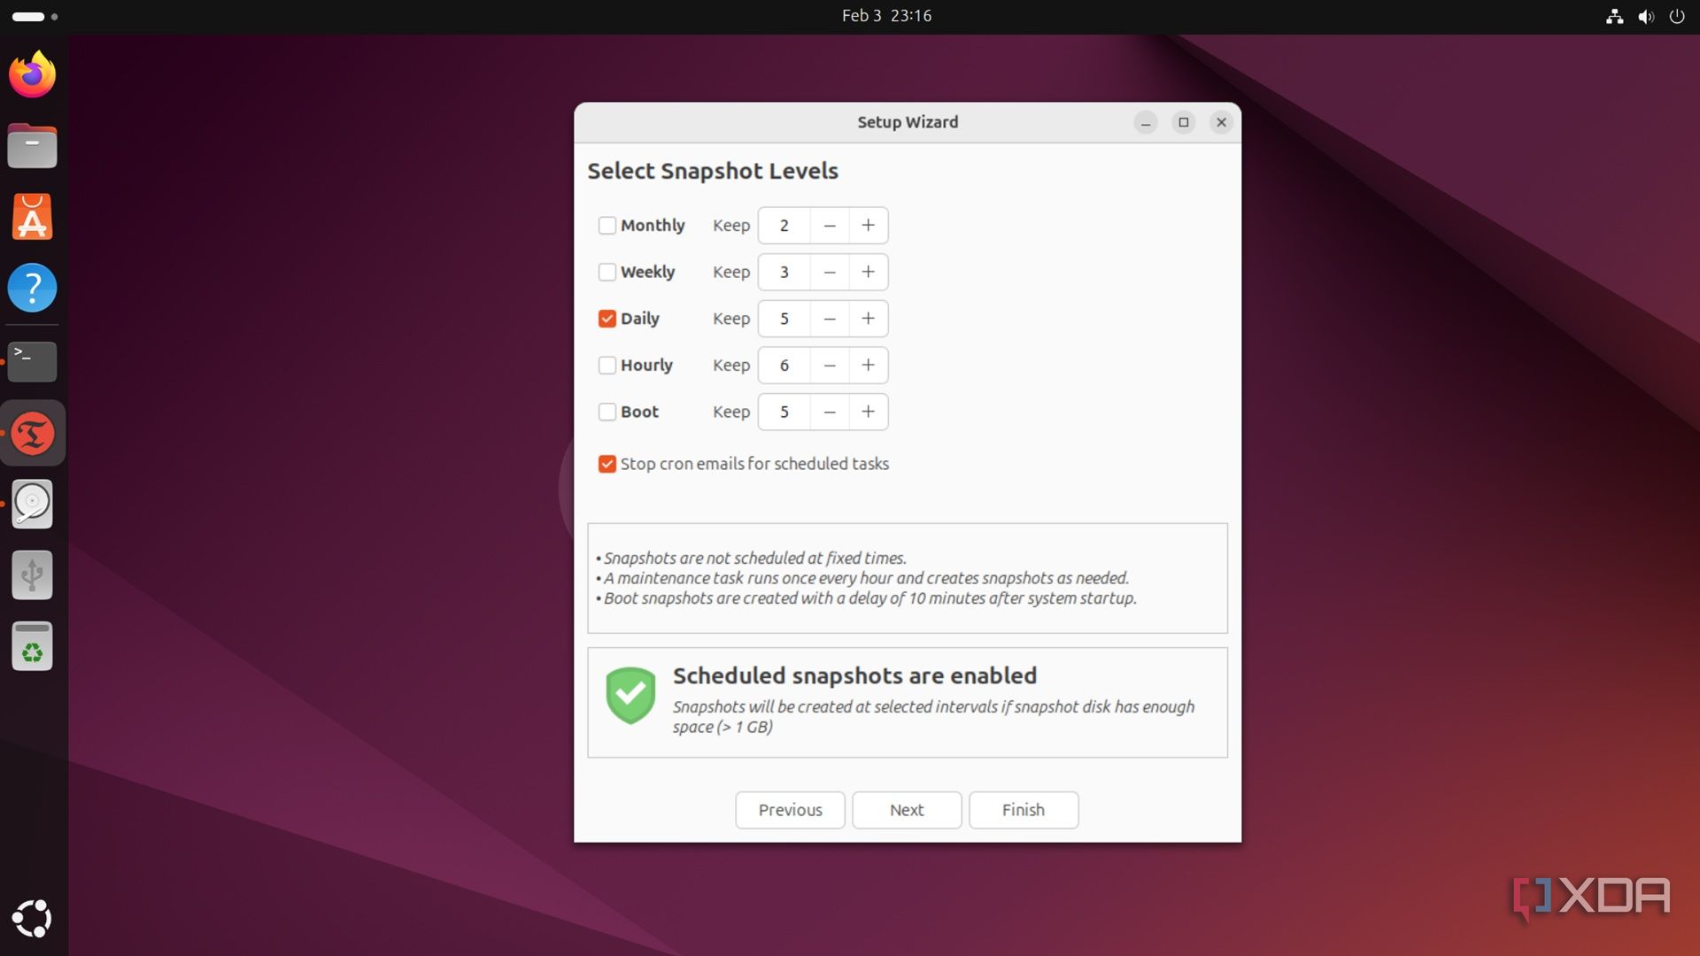
Task: Go back with the Previous button
Action: pyautogui.click(x=790, y=810)
